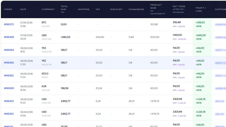226x127 pixels.
Task: Select the date 06.06.2026 17:30
Action: (x=26, y=63)
